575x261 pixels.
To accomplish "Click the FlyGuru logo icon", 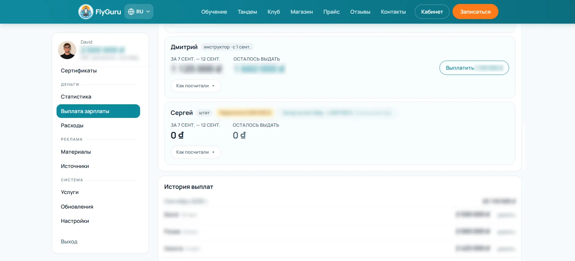I will (86, 12).
